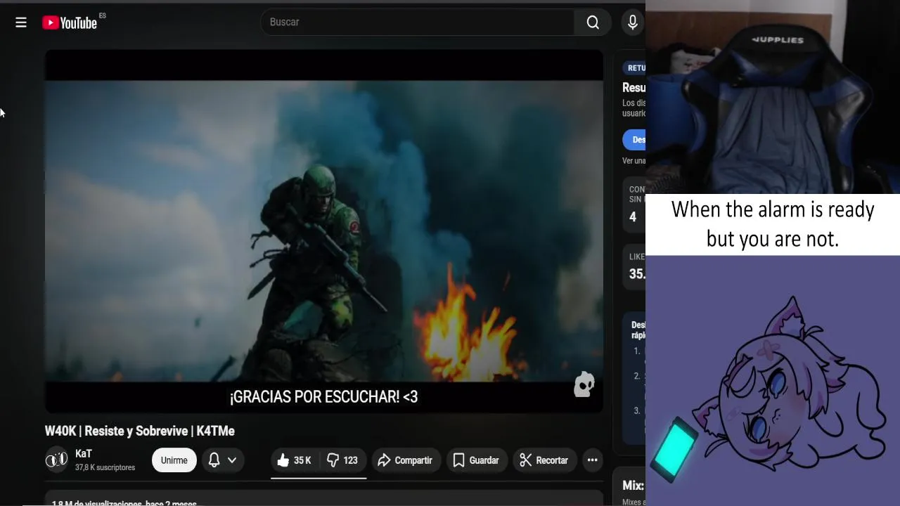Click the glowing phone in the cat illustration

click(x=676, y=450)
